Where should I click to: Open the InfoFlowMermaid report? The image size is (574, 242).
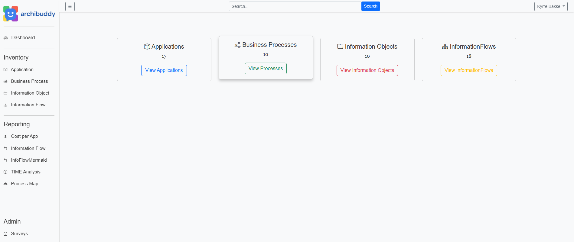(x=29, y=160)
